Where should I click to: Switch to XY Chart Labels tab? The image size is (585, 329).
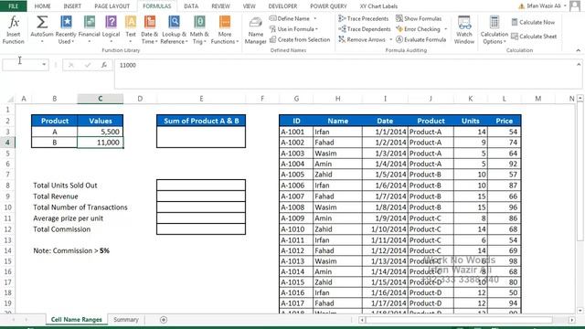pyautogui.click(x=378, y=6)
